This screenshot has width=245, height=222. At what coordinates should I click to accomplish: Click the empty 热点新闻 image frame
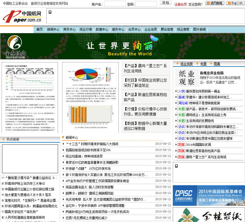30,159
